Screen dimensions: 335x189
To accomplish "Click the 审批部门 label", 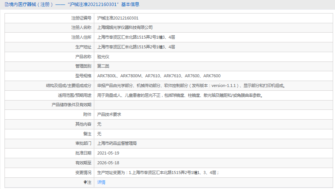I will (x=83, y=143).
